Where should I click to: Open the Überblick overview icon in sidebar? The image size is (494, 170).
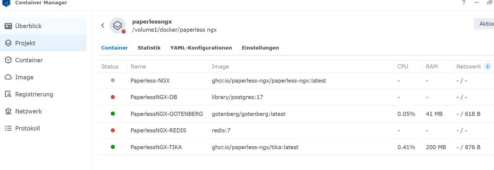pos(8,26)
